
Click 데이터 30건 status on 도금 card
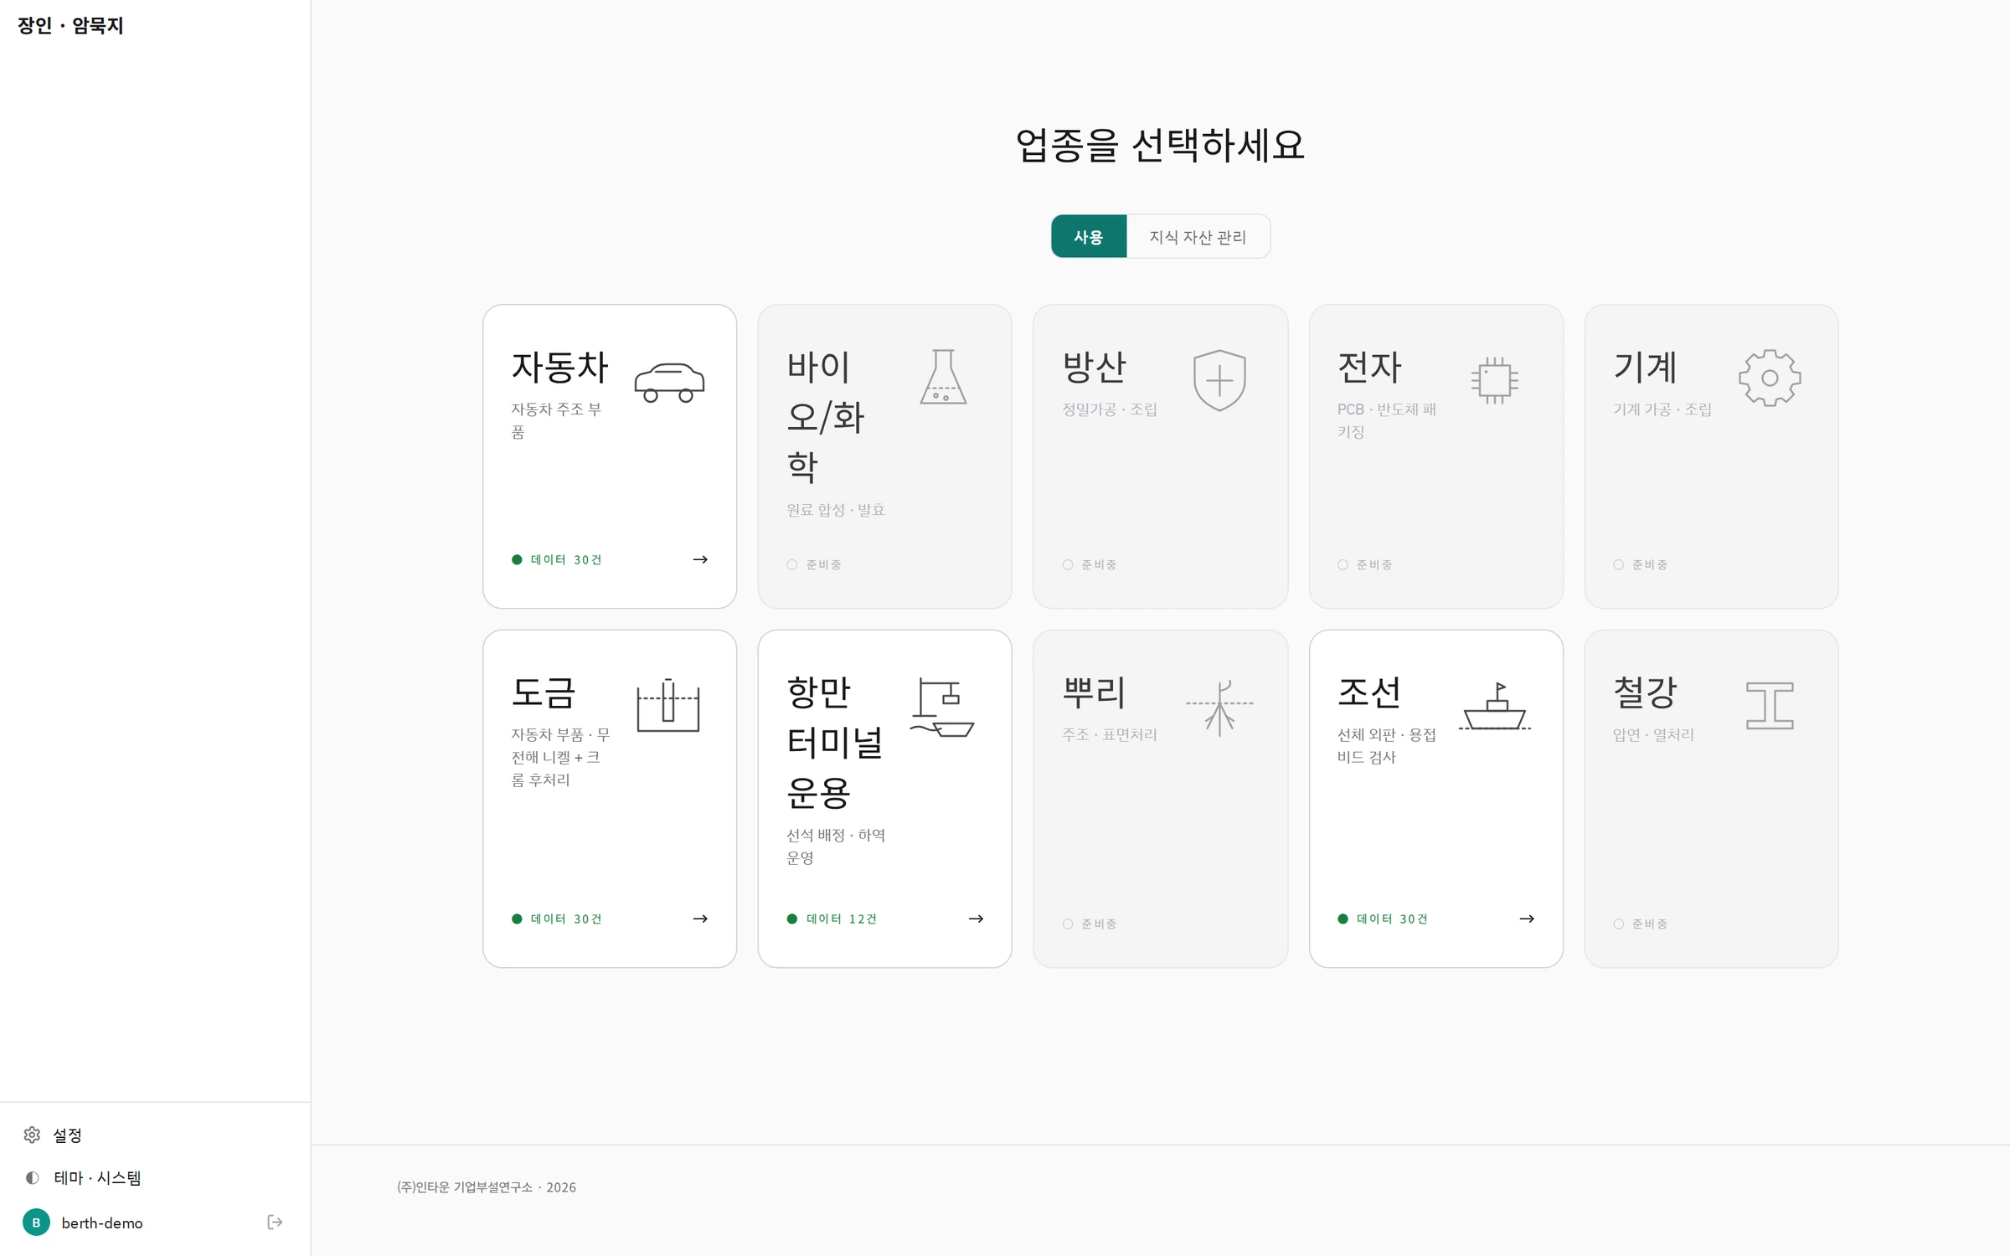coord(557,919)
